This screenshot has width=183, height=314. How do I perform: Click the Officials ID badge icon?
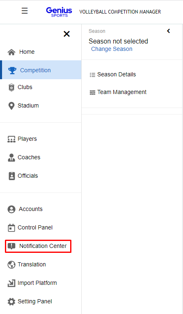(x=11, y=176)
